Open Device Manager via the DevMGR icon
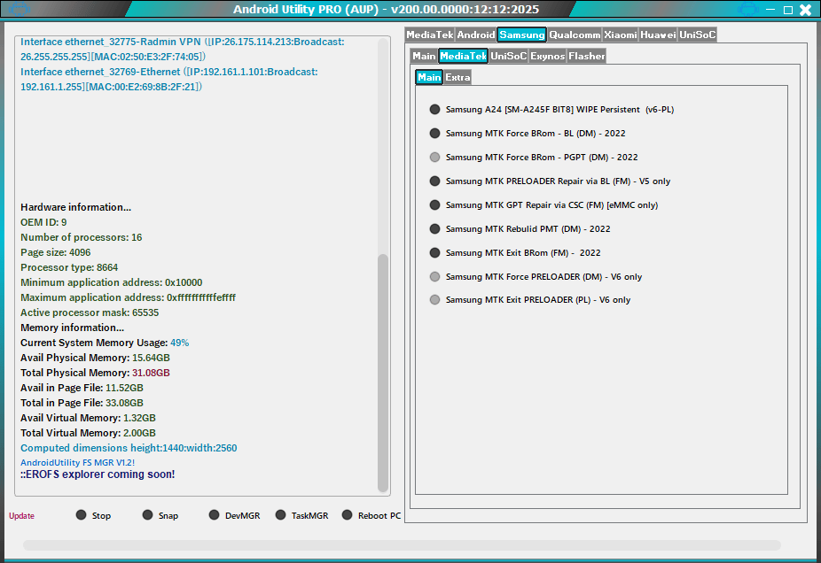Screen dimensions: 821x563 tap(213, 515)
